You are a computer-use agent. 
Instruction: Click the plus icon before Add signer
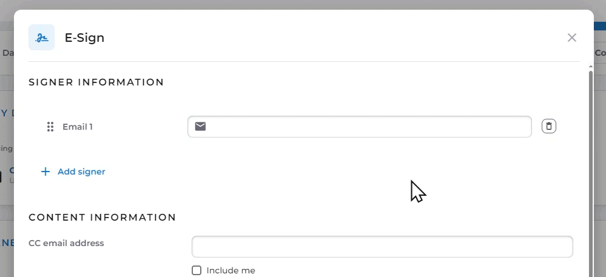pos(45,172)
